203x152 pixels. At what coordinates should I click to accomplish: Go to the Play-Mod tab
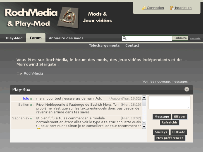point(14,38)
